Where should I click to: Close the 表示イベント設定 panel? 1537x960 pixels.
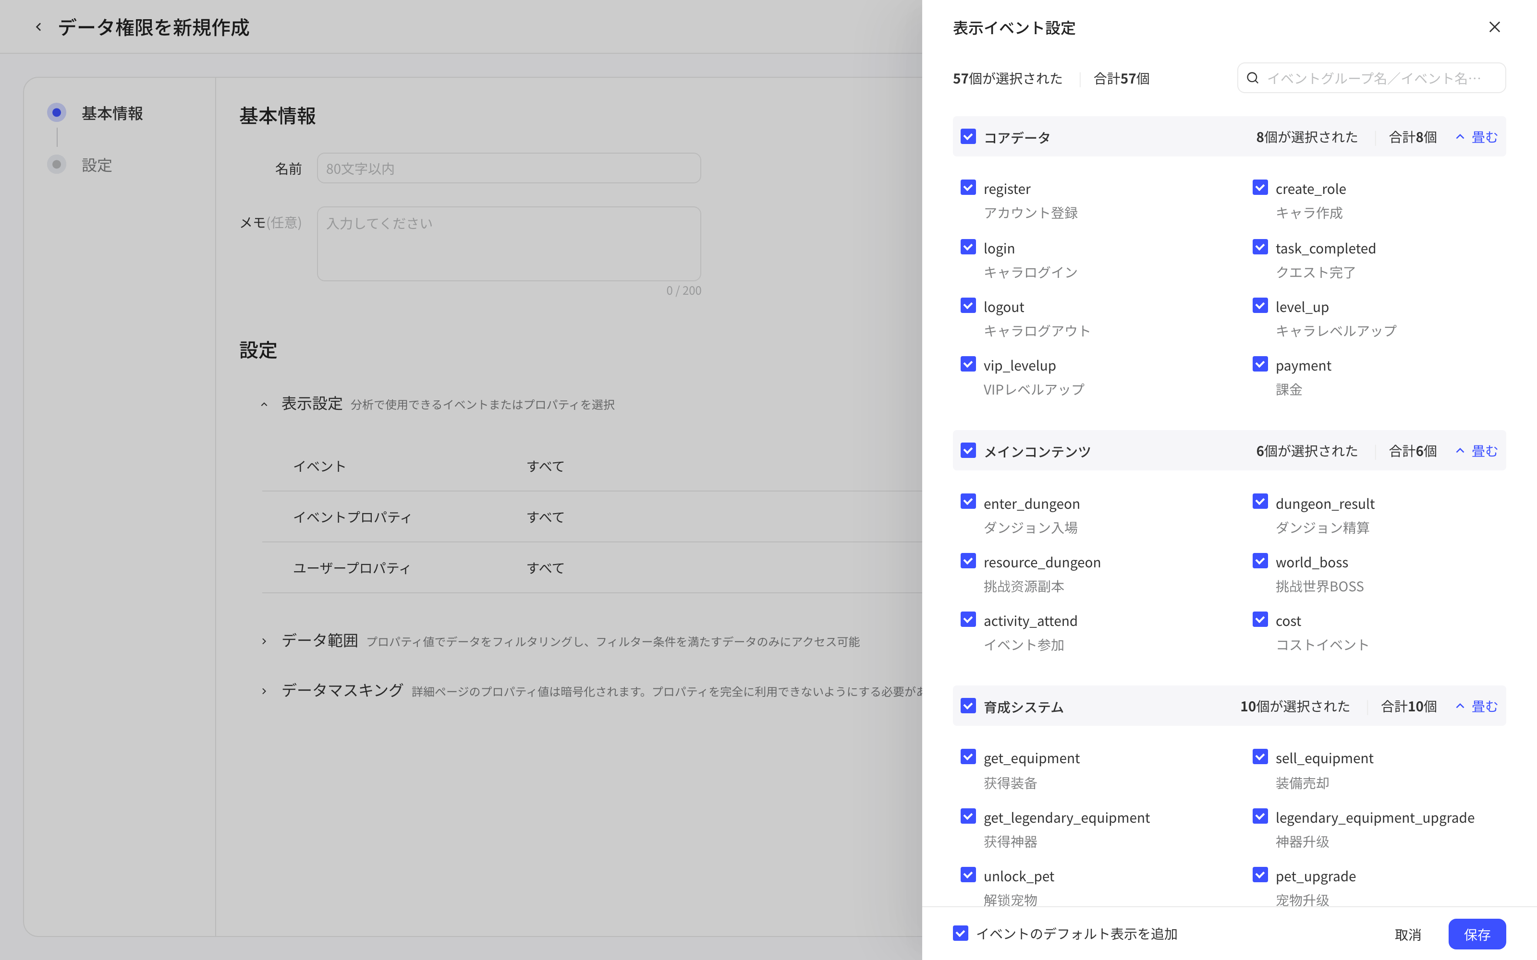click(x=1494, y=27)
